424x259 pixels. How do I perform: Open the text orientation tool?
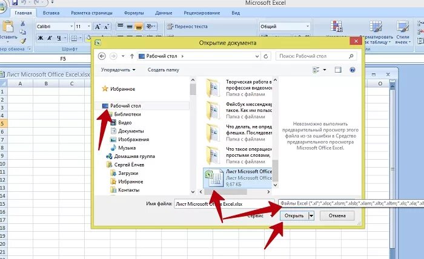coord(150,26)
